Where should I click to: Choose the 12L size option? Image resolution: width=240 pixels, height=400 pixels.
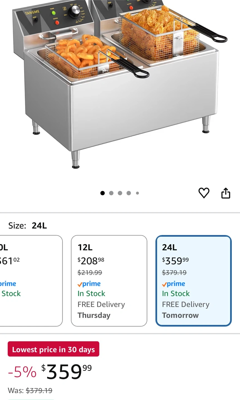tap(109, 281)
